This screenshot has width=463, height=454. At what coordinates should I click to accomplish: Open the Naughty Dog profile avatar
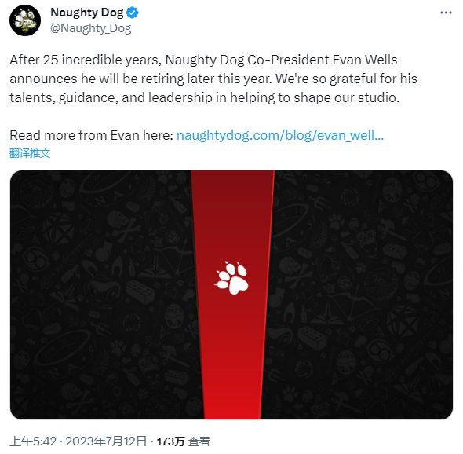tap(25, 20)
